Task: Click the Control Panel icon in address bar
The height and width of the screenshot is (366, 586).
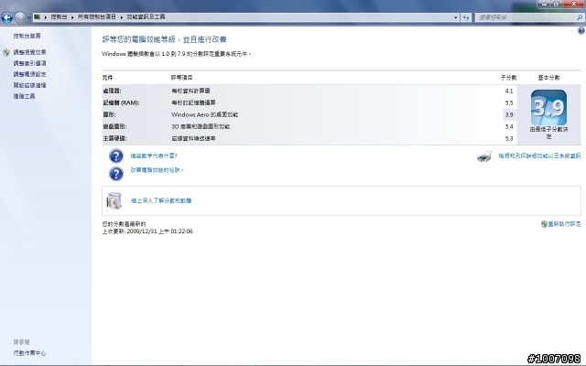Action: (x=37, y=16)
